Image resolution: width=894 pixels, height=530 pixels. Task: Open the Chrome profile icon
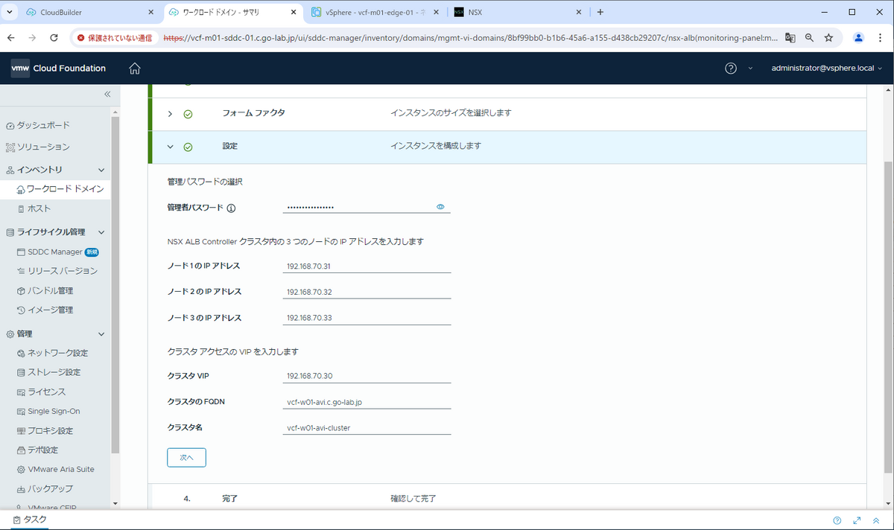tap(858, 37)
